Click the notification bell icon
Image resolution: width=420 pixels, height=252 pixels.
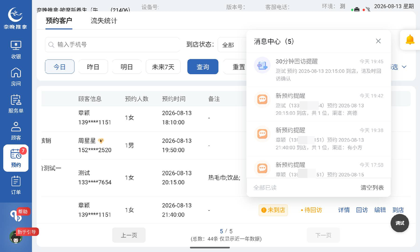(410, 40)
